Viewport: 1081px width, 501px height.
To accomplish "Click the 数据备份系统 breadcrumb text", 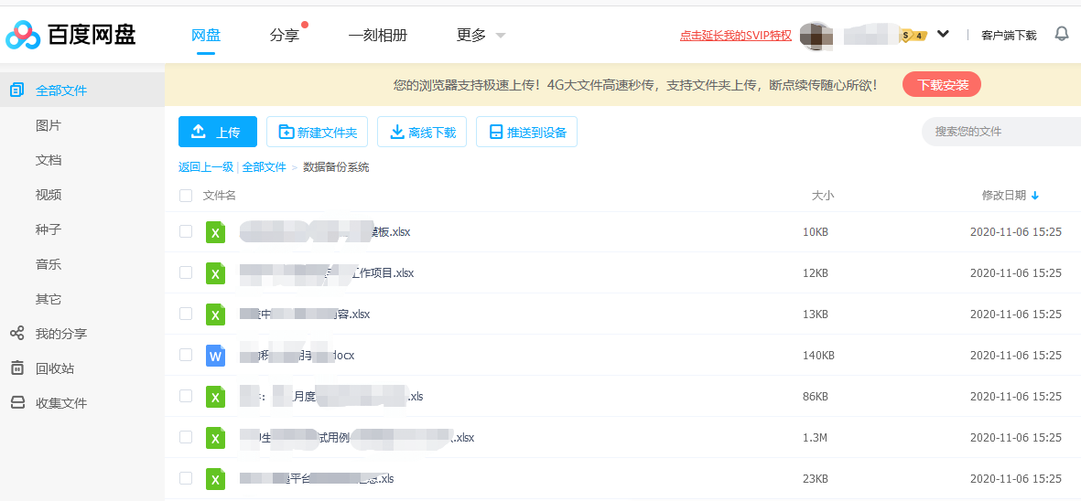I will point(337,167).
